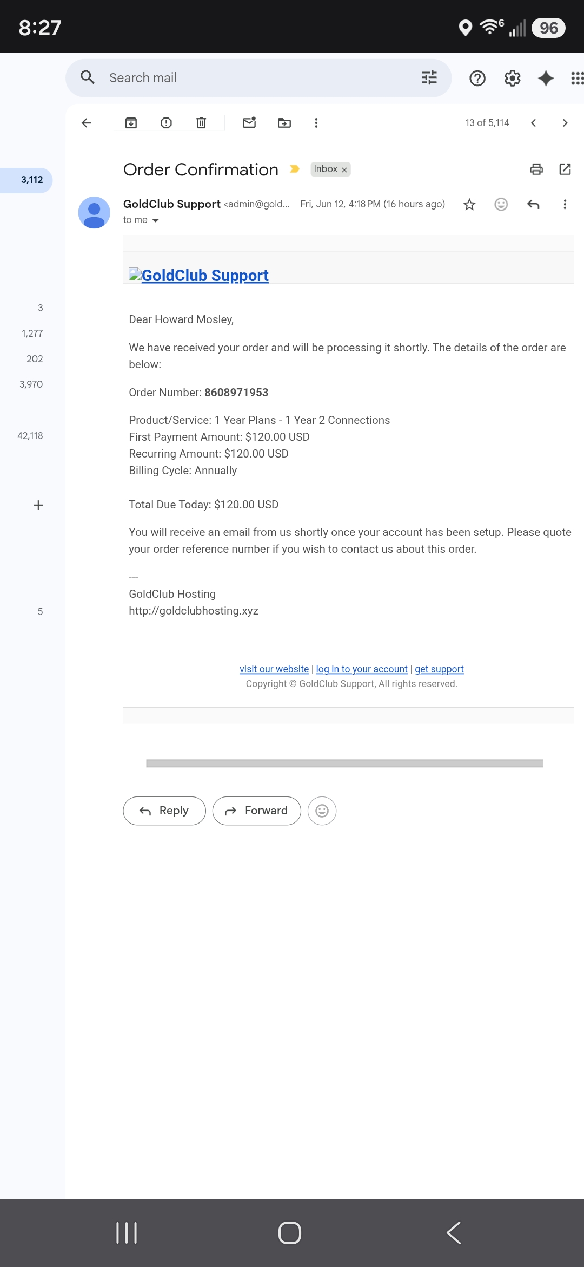Open the email in a new window
Screen dimensions: 584x1267
tap(565, 169)
